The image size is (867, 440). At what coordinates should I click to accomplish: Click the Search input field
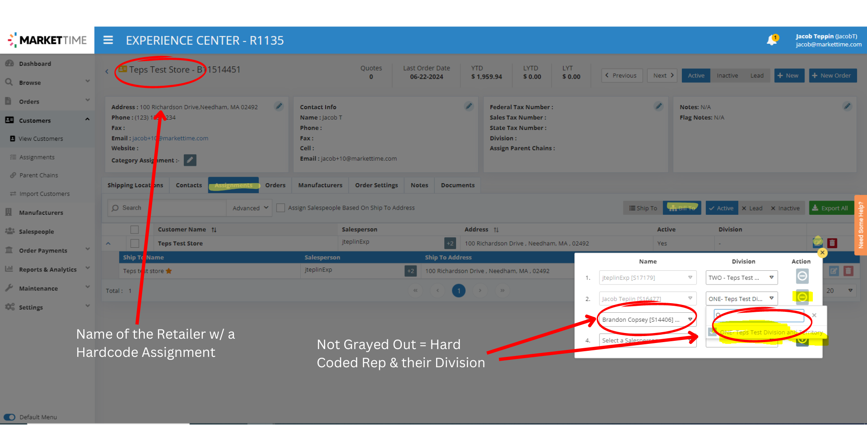click(x=167, y=208)
